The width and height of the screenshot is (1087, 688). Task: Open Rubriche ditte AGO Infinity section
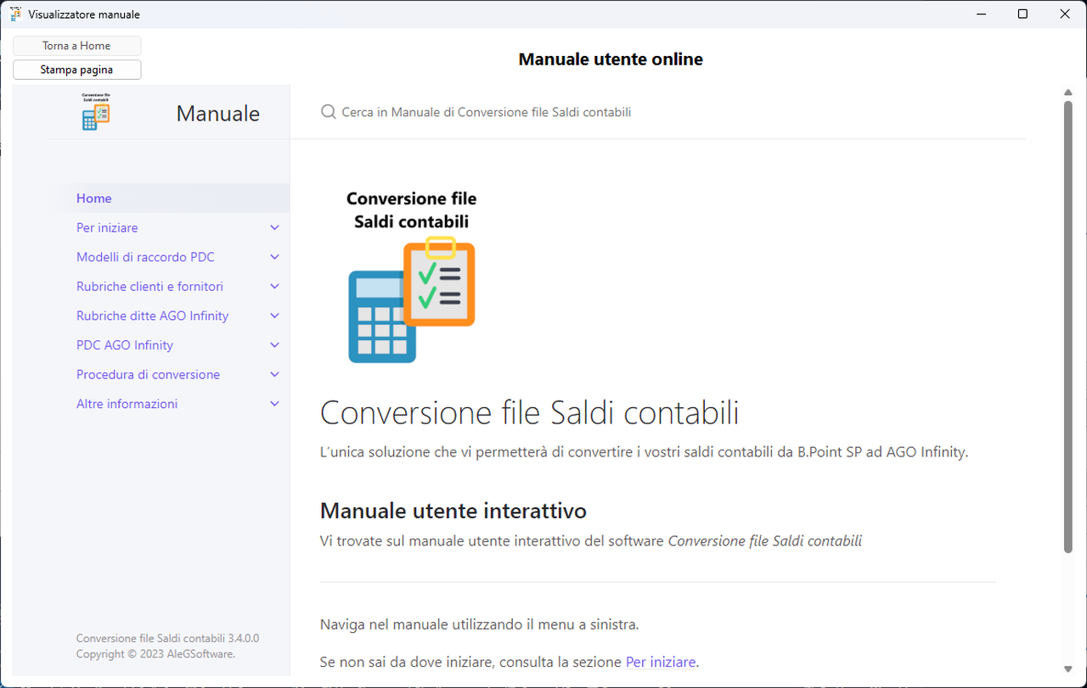[x=152, y=316]
